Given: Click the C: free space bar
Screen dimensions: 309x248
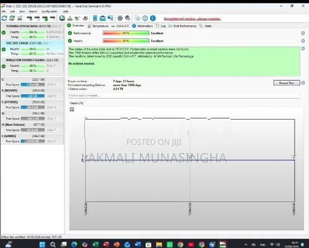Looking at the screenshot, I should pyautogui.click(x=33, y=84).
